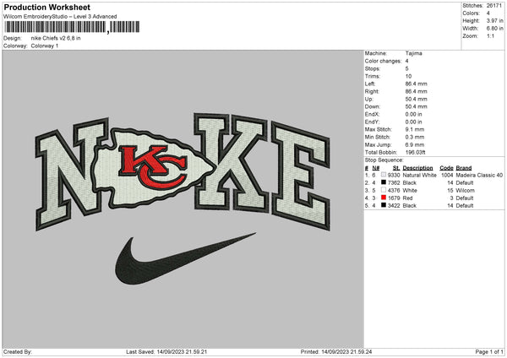
Task: Click the 'Created By:' footer label
Action: coord(18,351)
